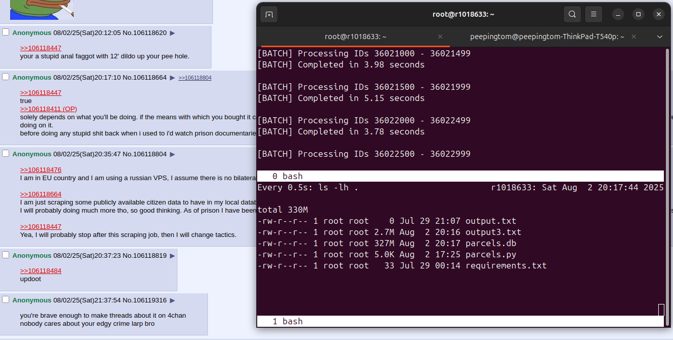
Task: Tick the checkbox for post No.106118804
Action: (6, 154)
